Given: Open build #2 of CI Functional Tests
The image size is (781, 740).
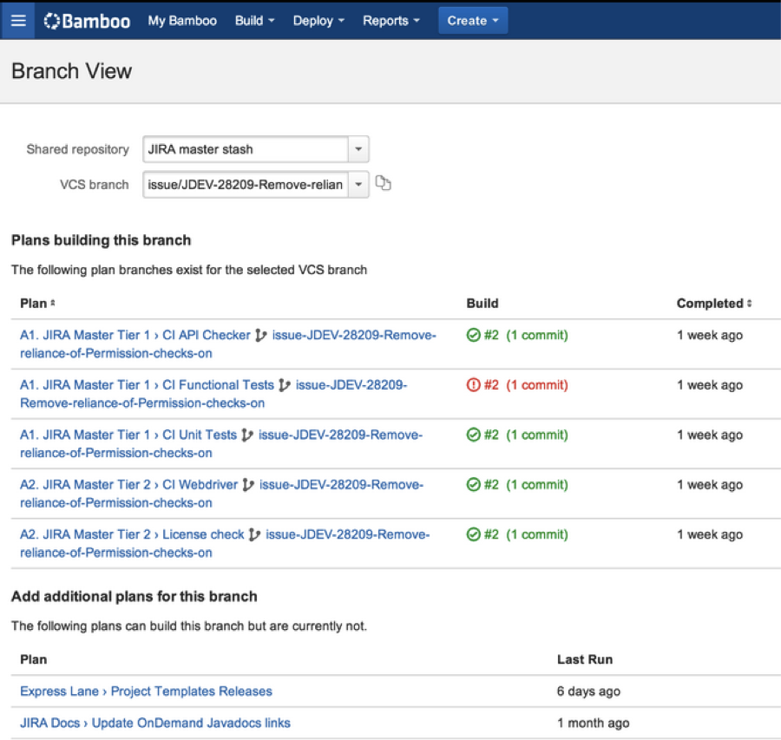Looking at the screenshot, I should pyautogui.click(x=491, y=385).
